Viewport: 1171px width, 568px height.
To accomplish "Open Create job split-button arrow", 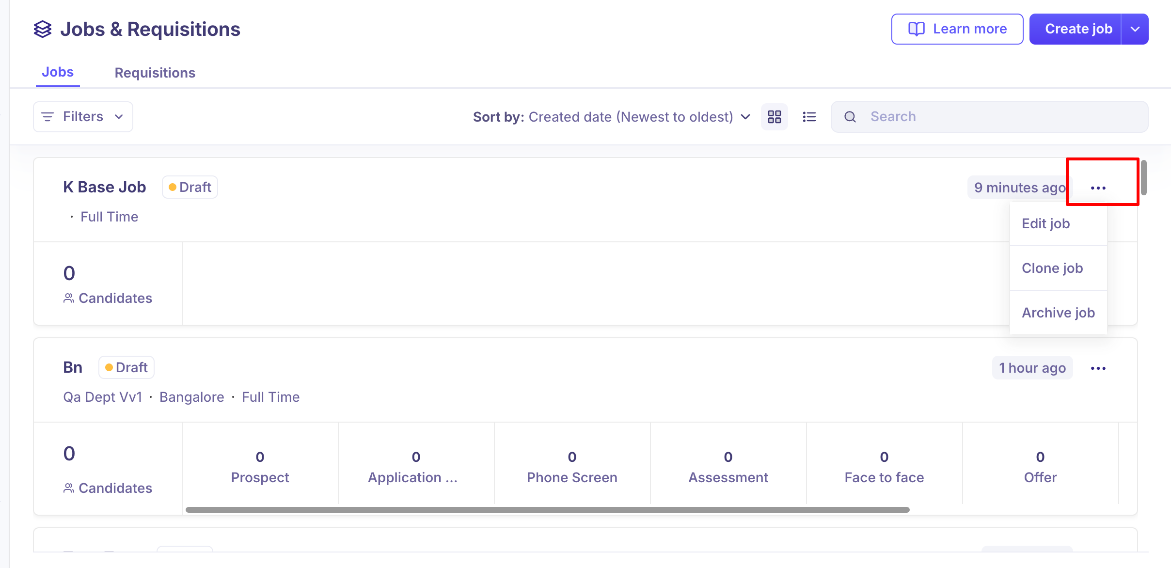I will 1135,29.
